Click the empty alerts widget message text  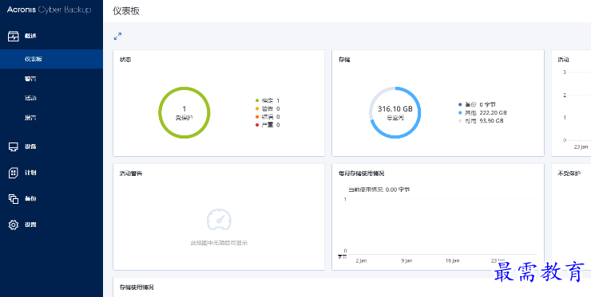[219, 243]
